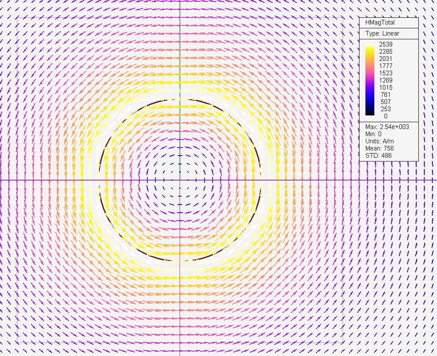Image resolution: width=437 pixels, height=356 pixels.
Task: Pick the 0 minimum scale value
Action: (385, 116)
